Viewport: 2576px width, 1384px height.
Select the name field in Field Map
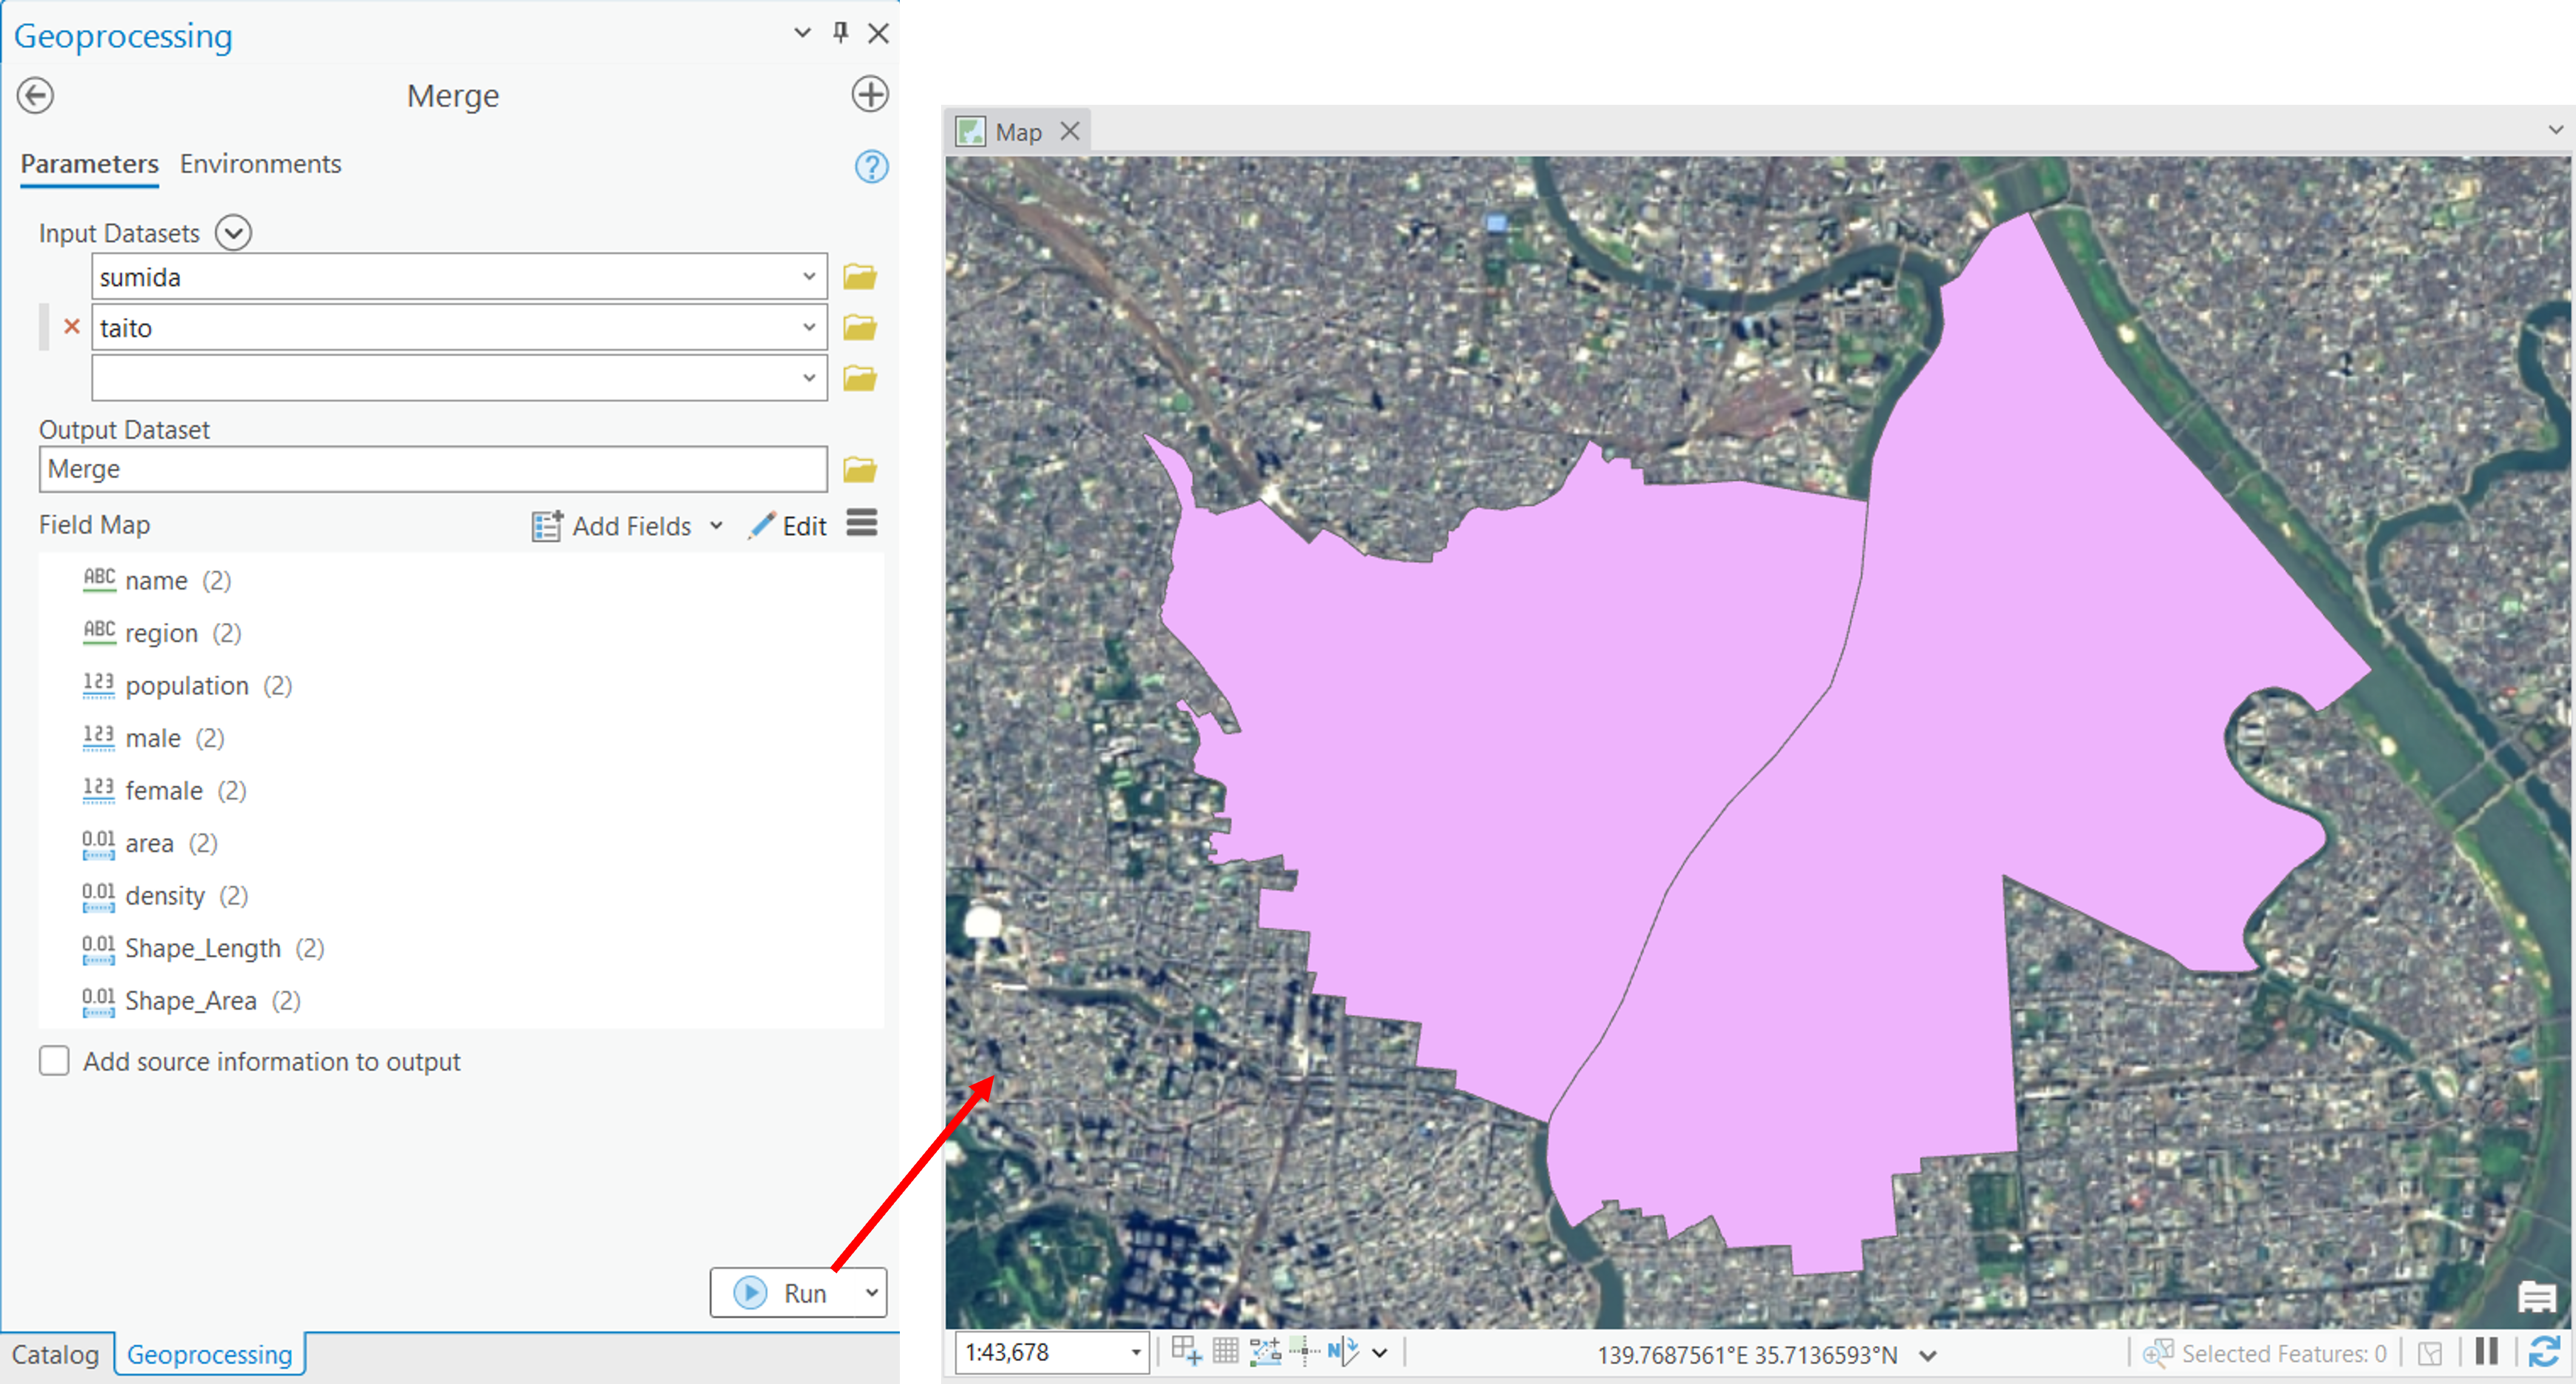coord(156,581)
